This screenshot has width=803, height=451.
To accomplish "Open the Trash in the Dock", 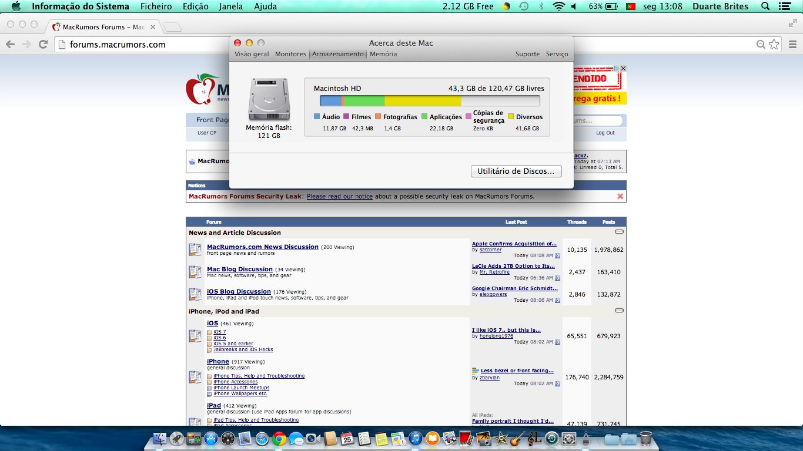I will (x=645, y=439).
